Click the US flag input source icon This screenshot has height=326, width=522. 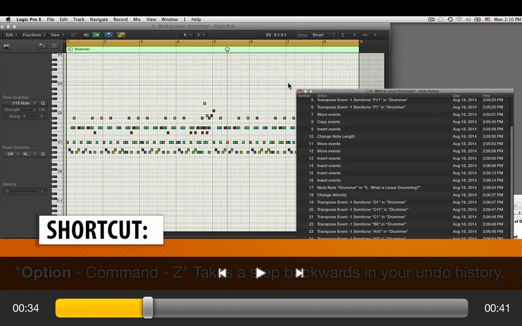click(487, 19)
